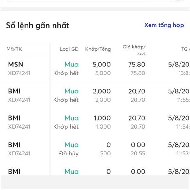The width and height of the screenshot is (190, 190).
Task: Click the 11:55 order time
Action: (183, 100)
